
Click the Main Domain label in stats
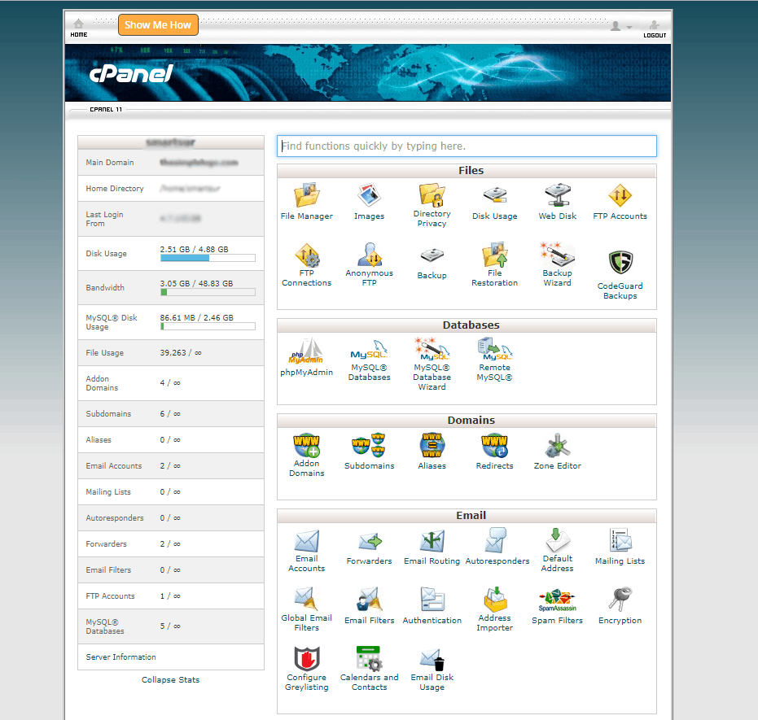[x=110, y=162]
